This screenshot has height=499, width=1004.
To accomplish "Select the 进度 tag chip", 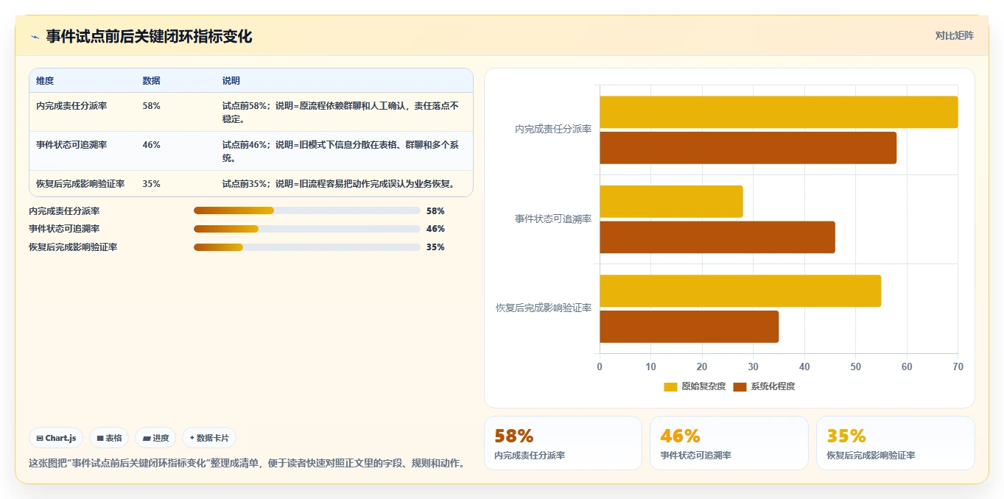I will [x=155, y=438].
